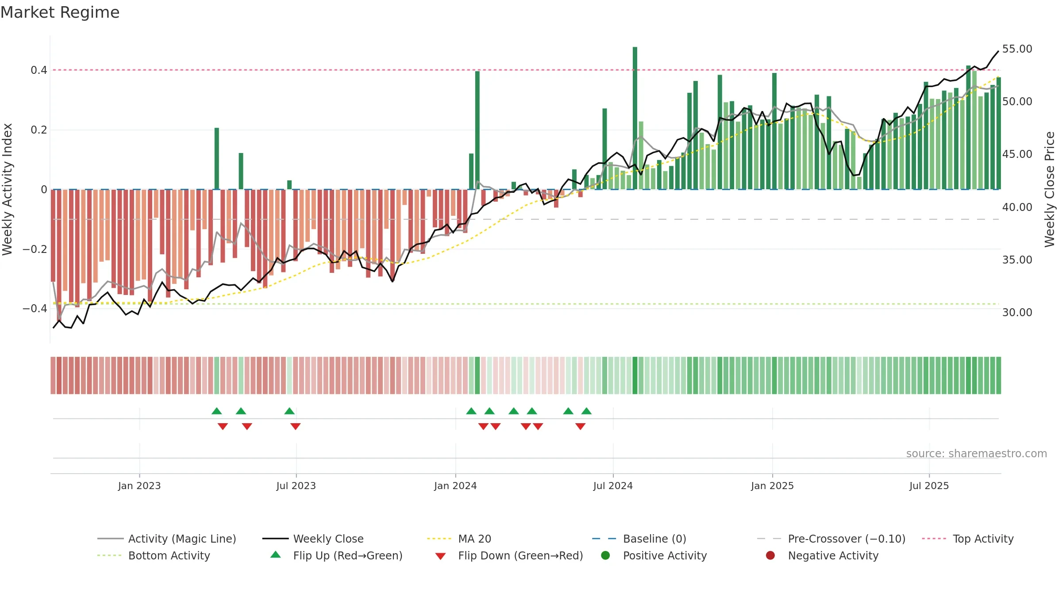The height and width of the screenshot is (597, 1062).
Task: Click the 40.00 price axis tick
Action: pos(1017,207)
